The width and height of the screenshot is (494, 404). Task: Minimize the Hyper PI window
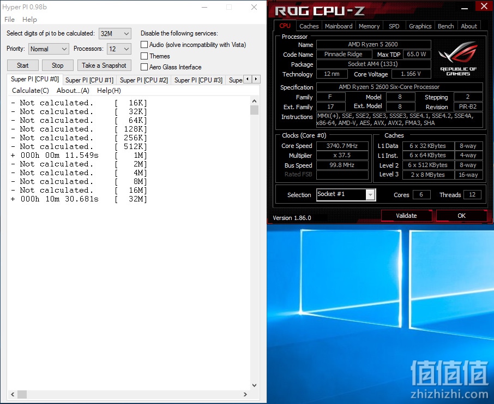[204, 7]
